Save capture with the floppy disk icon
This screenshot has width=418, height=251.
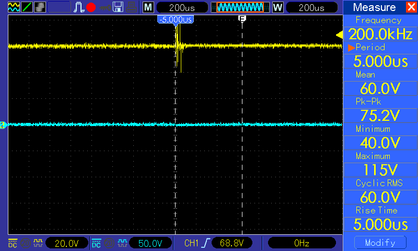pyautogui.click(x=118, y=7)
